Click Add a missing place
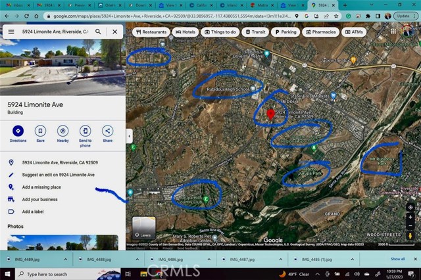This screenshot has width=421, height=280. coord(41,187)
